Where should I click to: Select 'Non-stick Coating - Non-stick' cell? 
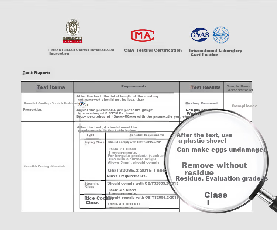[44, 166]
